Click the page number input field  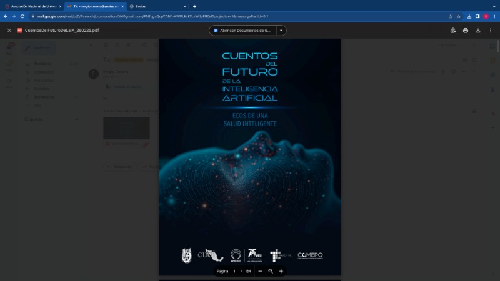[234, 271]
